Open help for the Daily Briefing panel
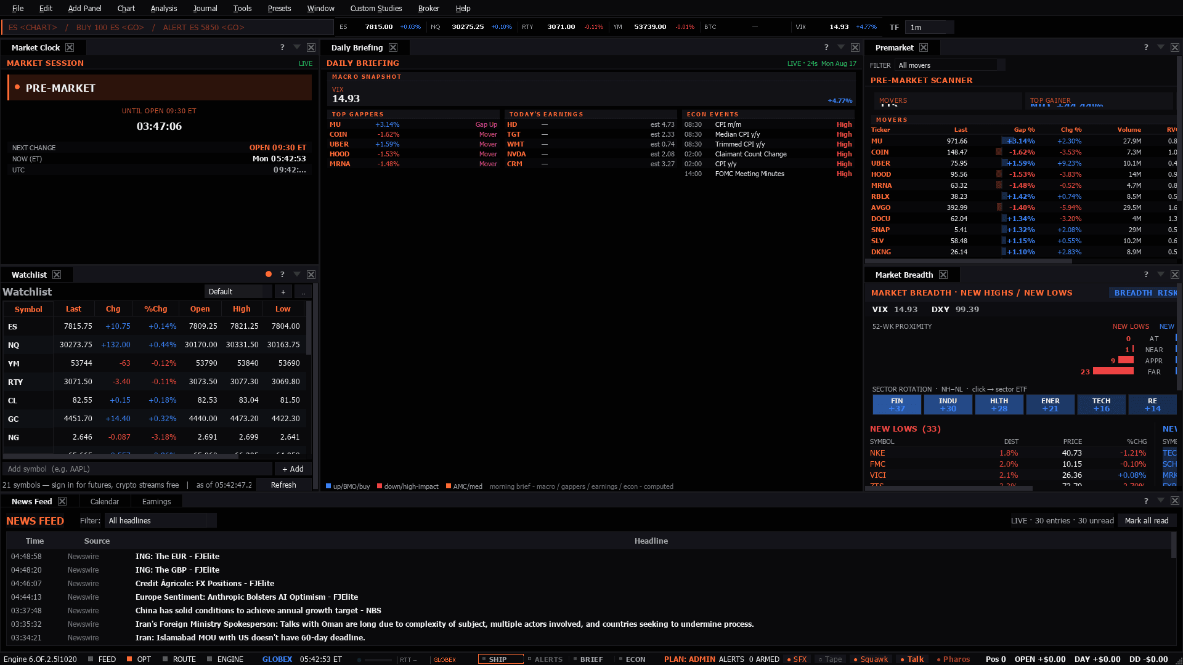 (826, 47)
